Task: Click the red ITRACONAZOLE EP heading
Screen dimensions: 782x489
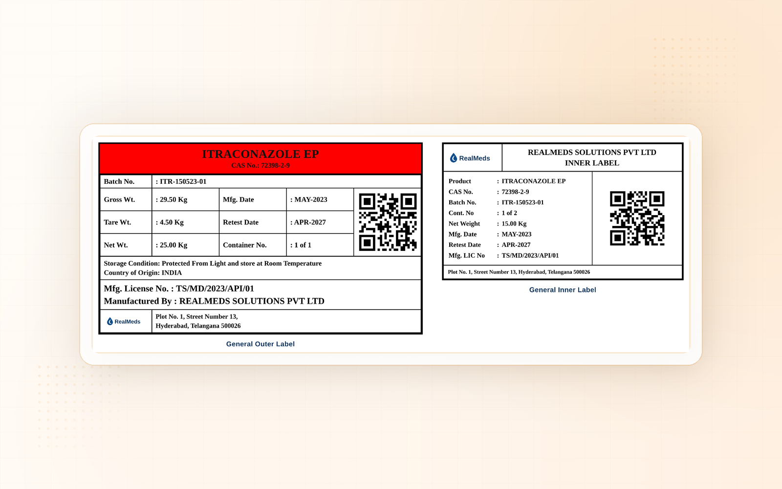Action: click(x=261, y=154)
